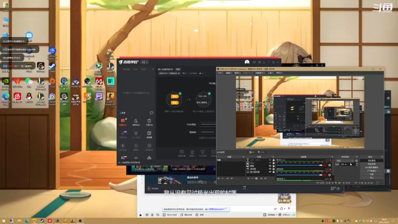The width and height of the screenshot is (398, 224).
Task: Open the last OBS menu bar item
Action: [279, 73]
